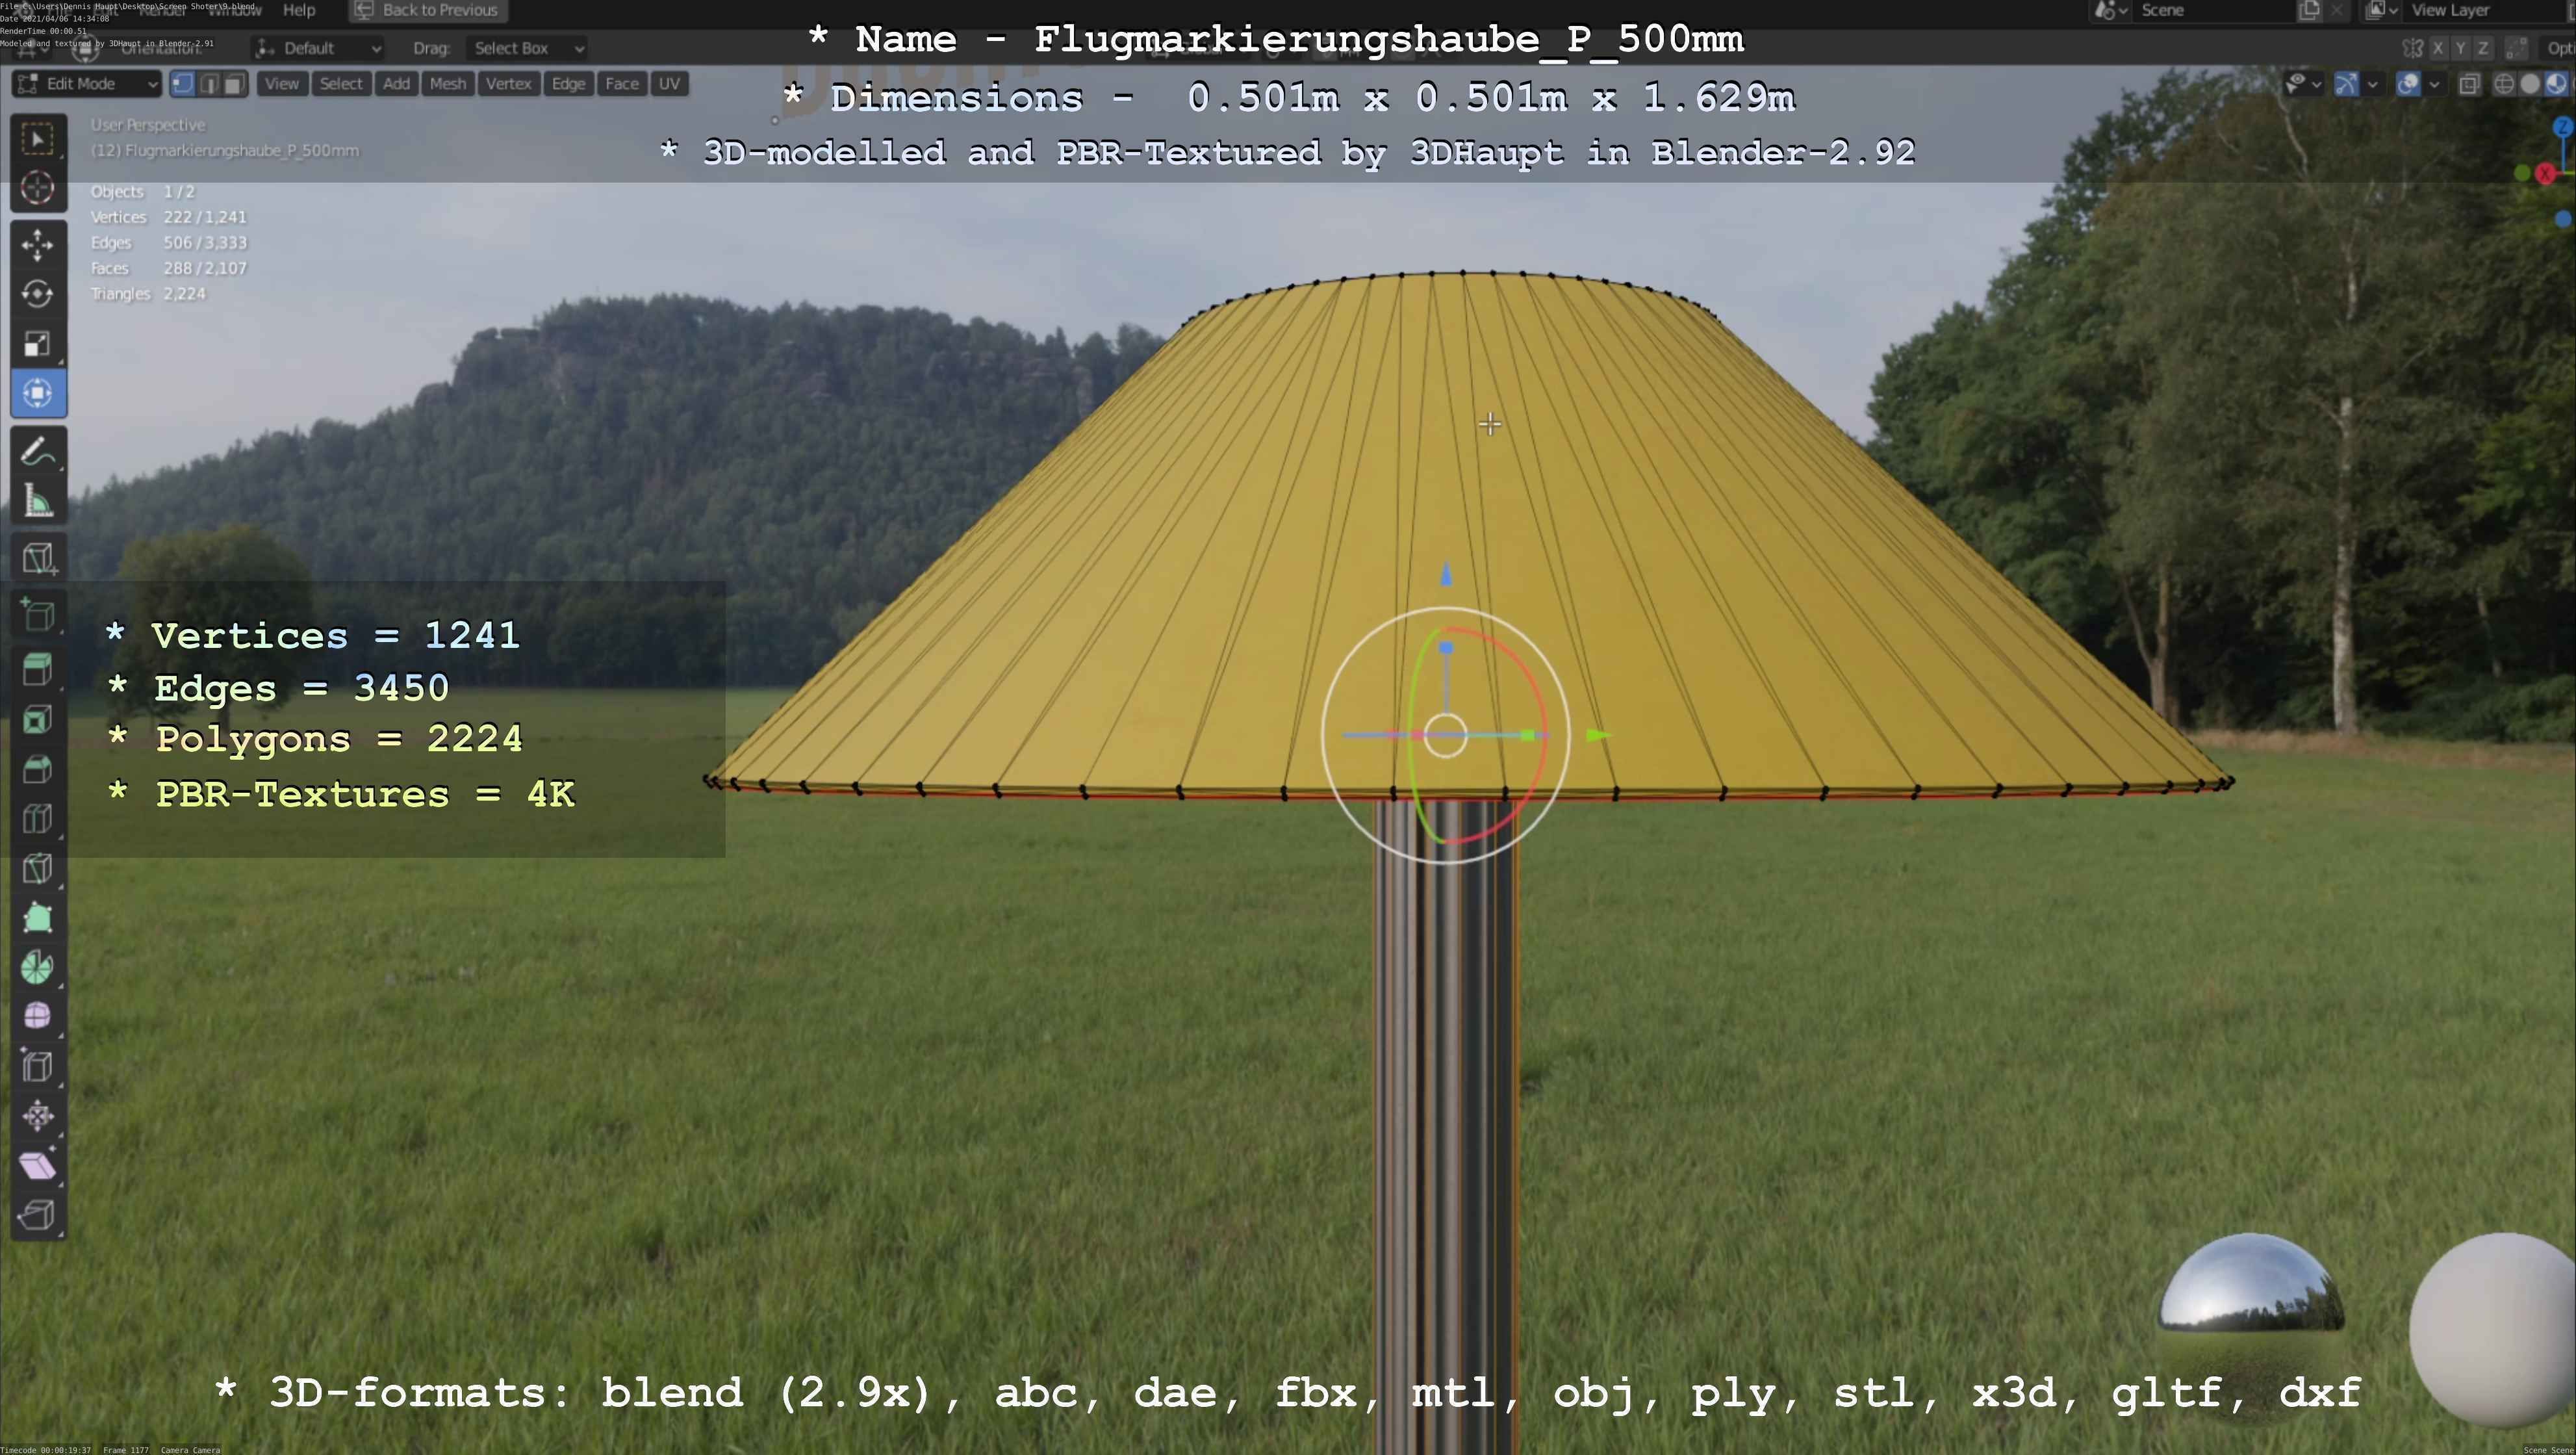Open the Select menu
Viewport: 2576px width, 1455px height.
click(341, 84)
